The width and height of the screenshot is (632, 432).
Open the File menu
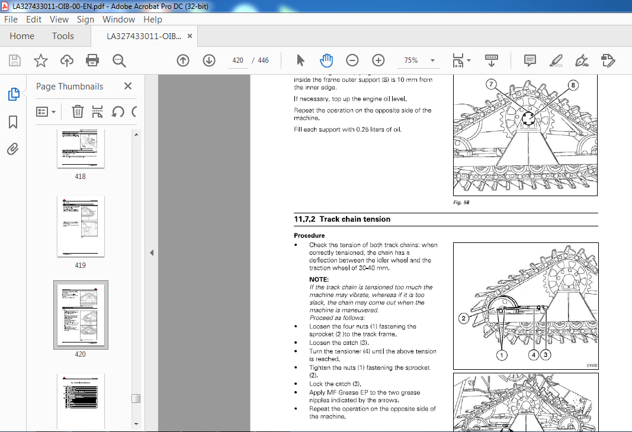(11, 20)
